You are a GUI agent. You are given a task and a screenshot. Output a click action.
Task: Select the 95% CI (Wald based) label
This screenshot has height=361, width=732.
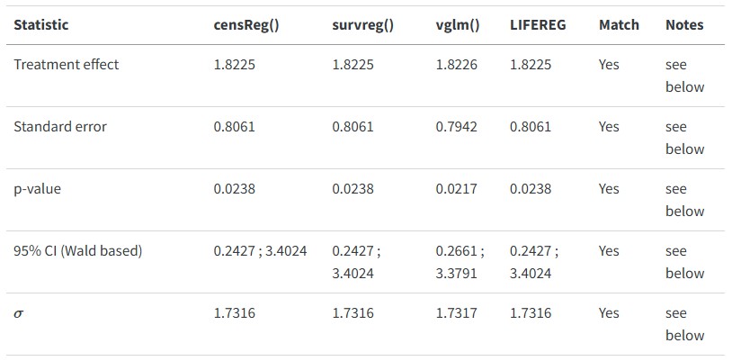coord(78,251)
